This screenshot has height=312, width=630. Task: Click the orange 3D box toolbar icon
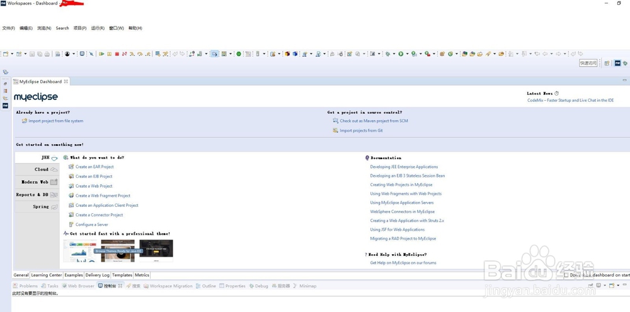pyautogui.click(x=287, y=53)
